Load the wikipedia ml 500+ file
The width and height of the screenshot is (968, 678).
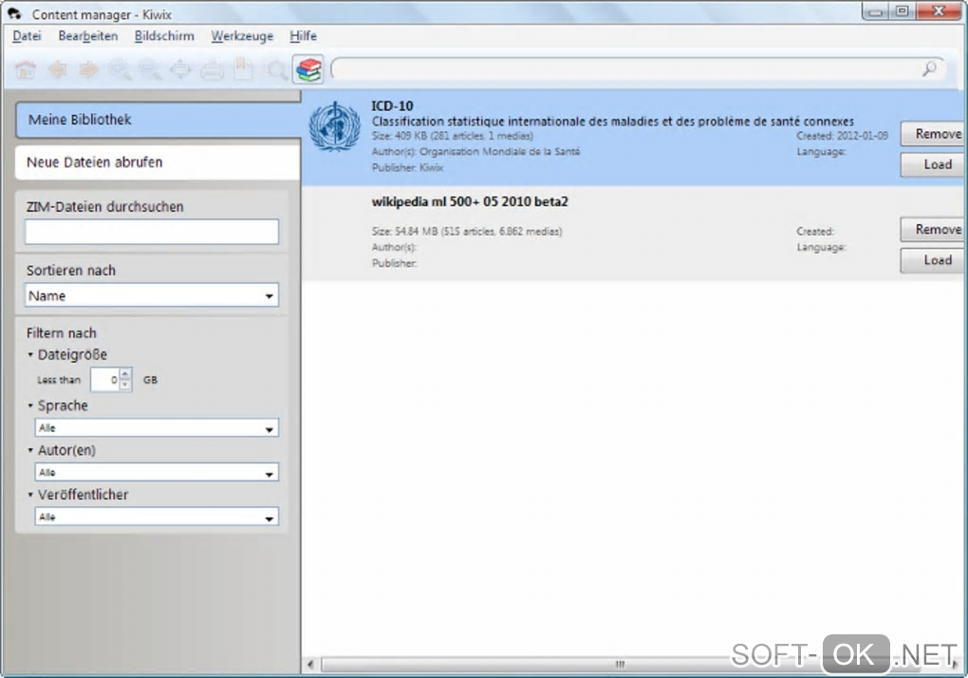934,260
